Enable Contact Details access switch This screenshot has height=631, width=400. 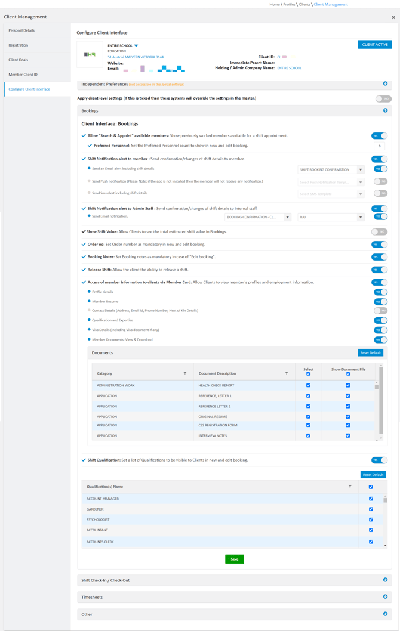pyautogui.click(x=381, y=311)
